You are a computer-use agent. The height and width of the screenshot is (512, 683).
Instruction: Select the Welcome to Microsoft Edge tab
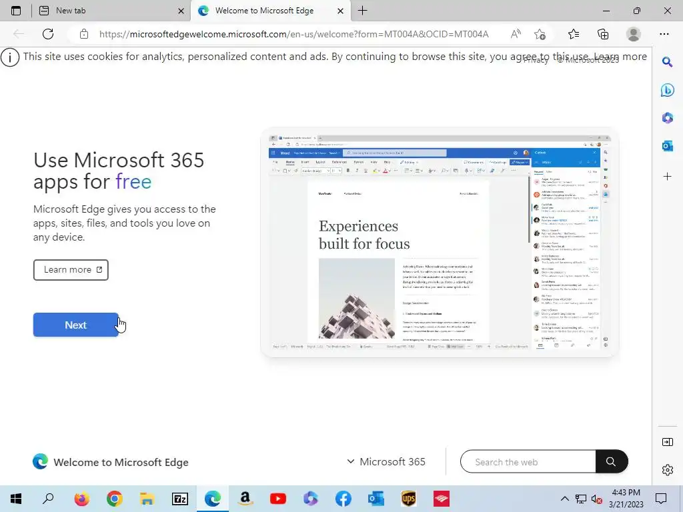tap(270, 11)
